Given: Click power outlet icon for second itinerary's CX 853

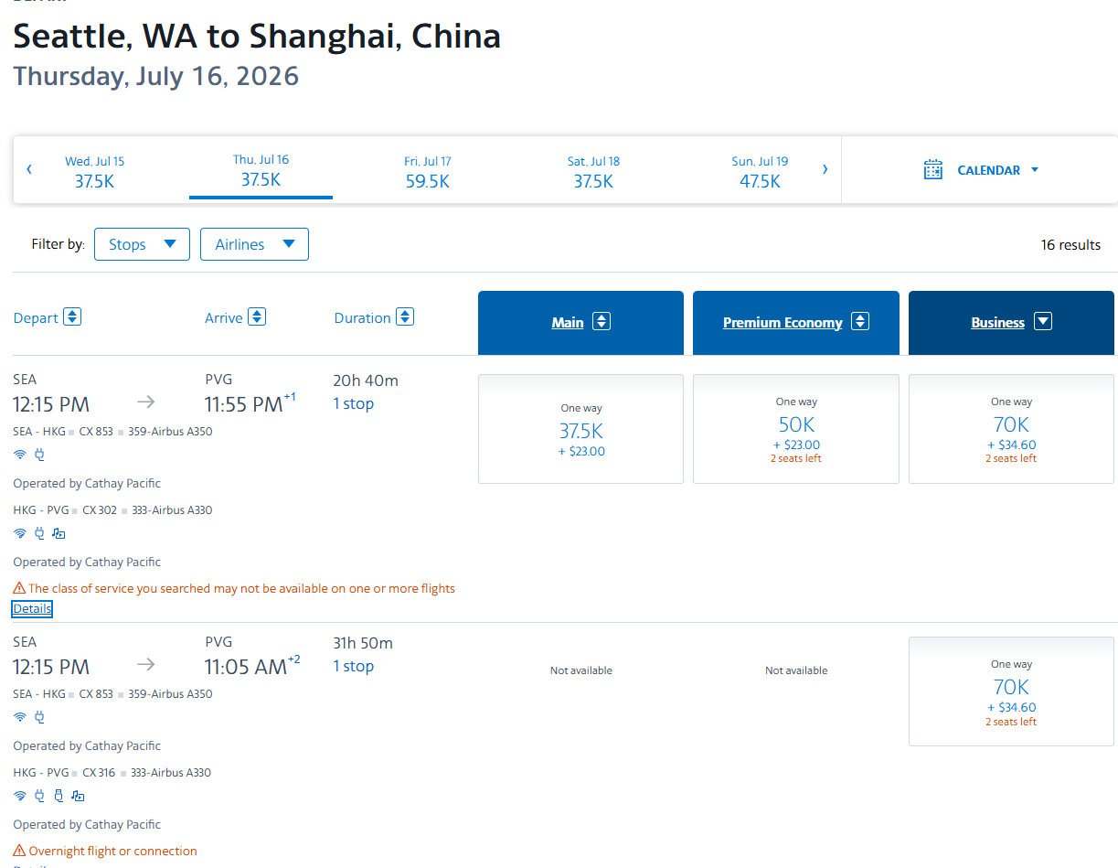Looking at the screenshot, I should point(39,717).
